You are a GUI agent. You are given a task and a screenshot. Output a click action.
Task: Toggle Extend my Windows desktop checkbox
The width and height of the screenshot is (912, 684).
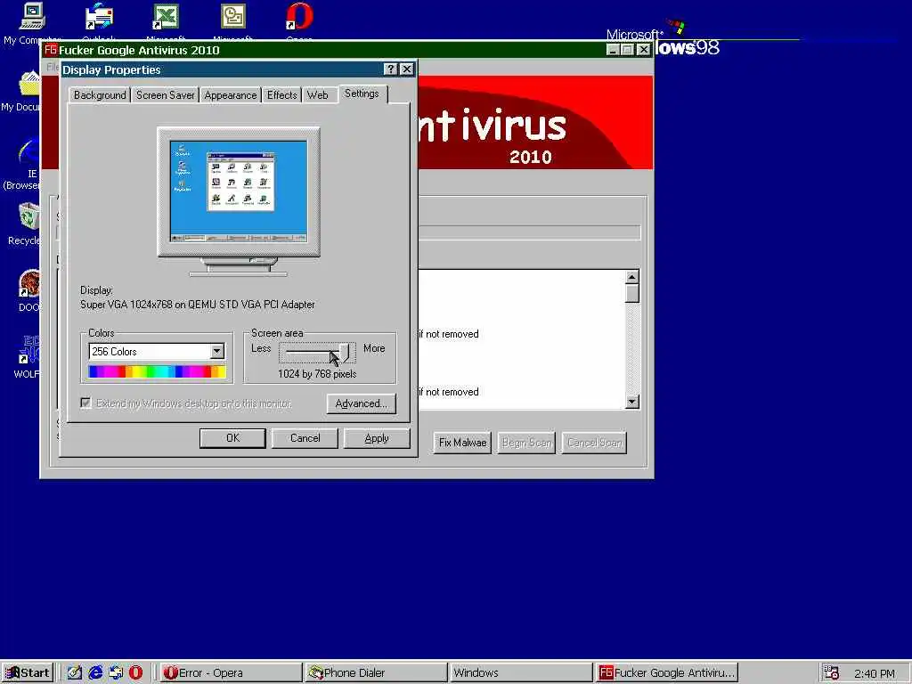coord(86,403)
